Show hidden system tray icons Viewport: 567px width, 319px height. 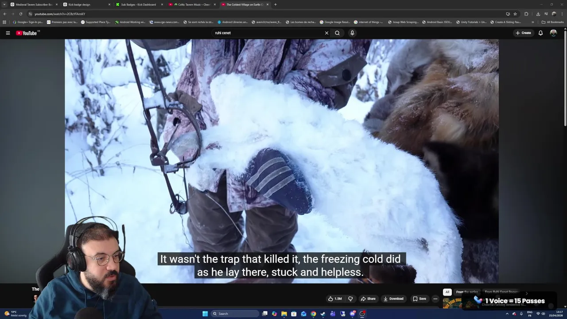tap(507, 314)
